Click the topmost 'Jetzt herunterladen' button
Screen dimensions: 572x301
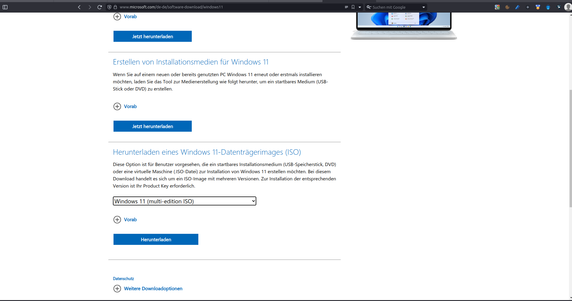153,36
